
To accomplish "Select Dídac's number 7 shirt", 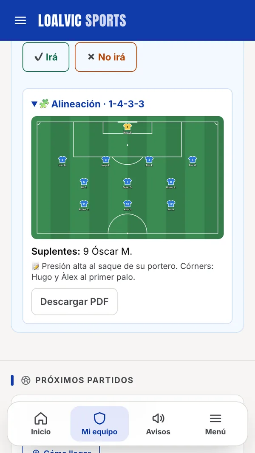I will 127,182.
